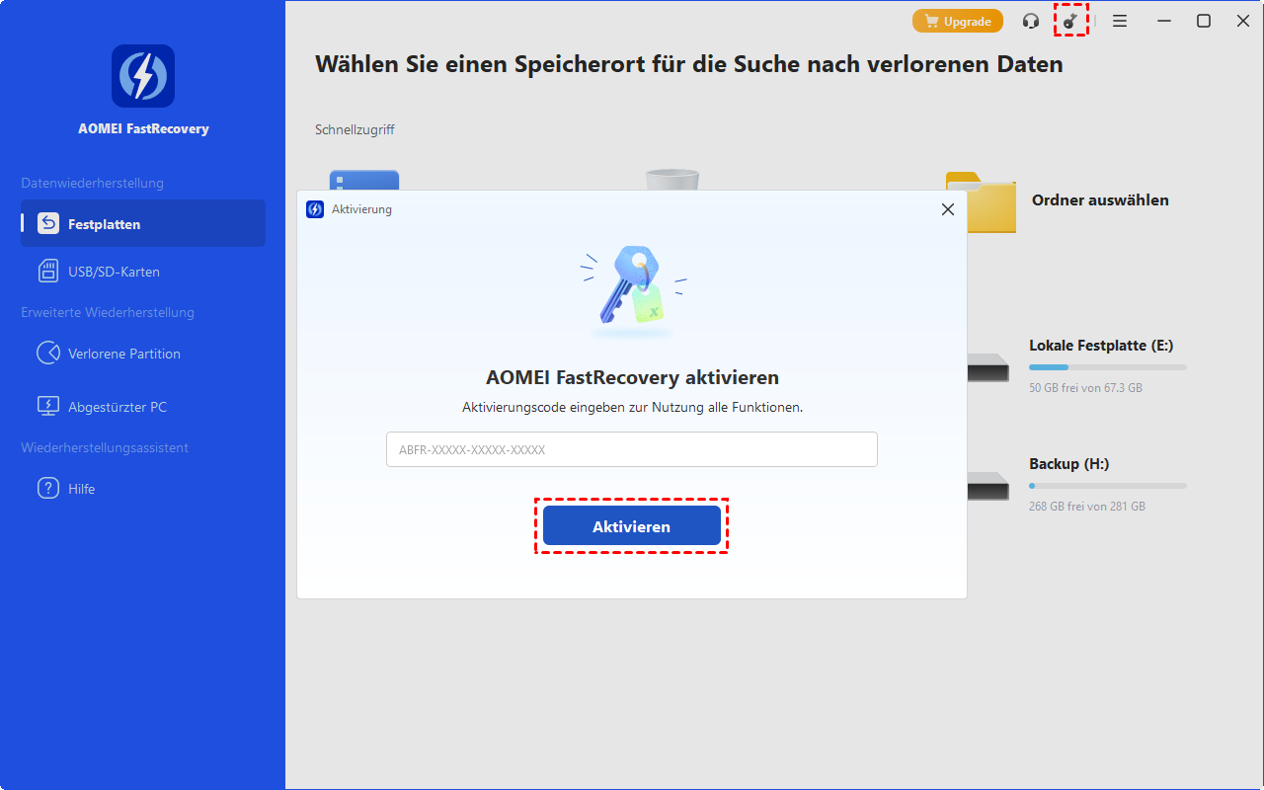Select Backup (H:) drive label
The height and width of the screenshot is (790, 1264).
tap(1069, 464)
